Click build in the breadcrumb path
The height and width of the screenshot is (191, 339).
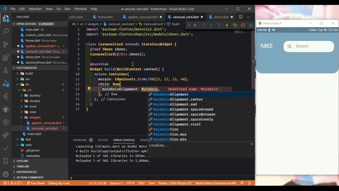pos(175,24)
